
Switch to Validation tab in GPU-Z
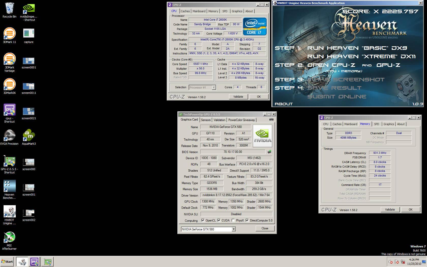tap(219, 120)
